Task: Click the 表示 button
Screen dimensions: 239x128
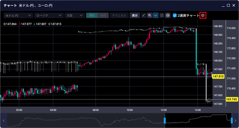Action: (135, 15)
